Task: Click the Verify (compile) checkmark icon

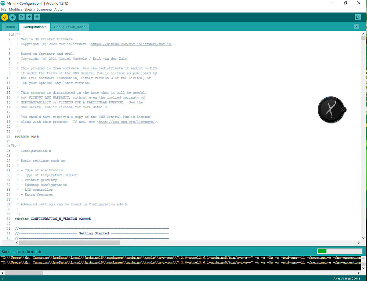Action: click(5, 17)
